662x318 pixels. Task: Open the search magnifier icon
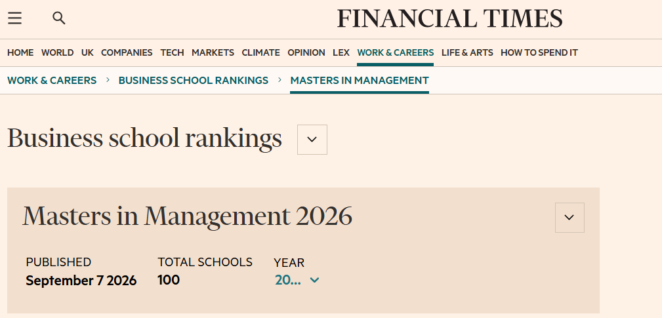58,18
